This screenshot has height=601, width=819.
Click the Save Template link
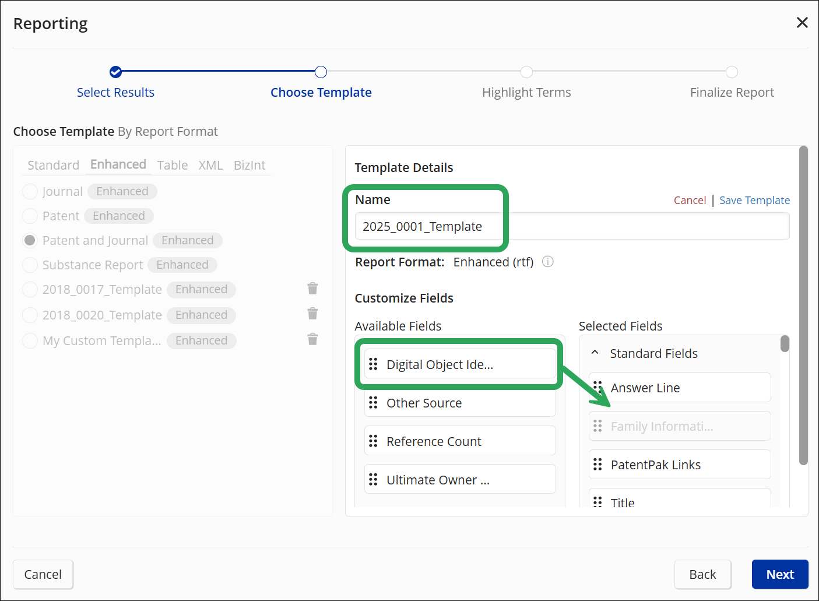tap(754, 200)
